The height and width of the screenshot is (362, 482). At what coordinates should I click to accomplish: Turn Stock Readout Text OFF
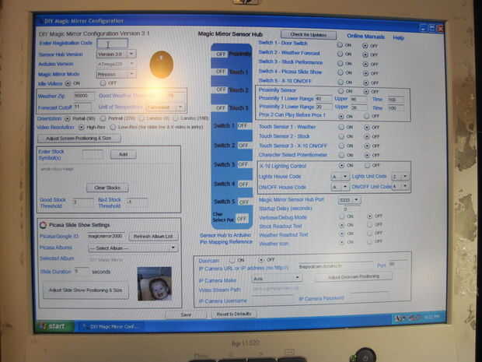click(370, 225)
